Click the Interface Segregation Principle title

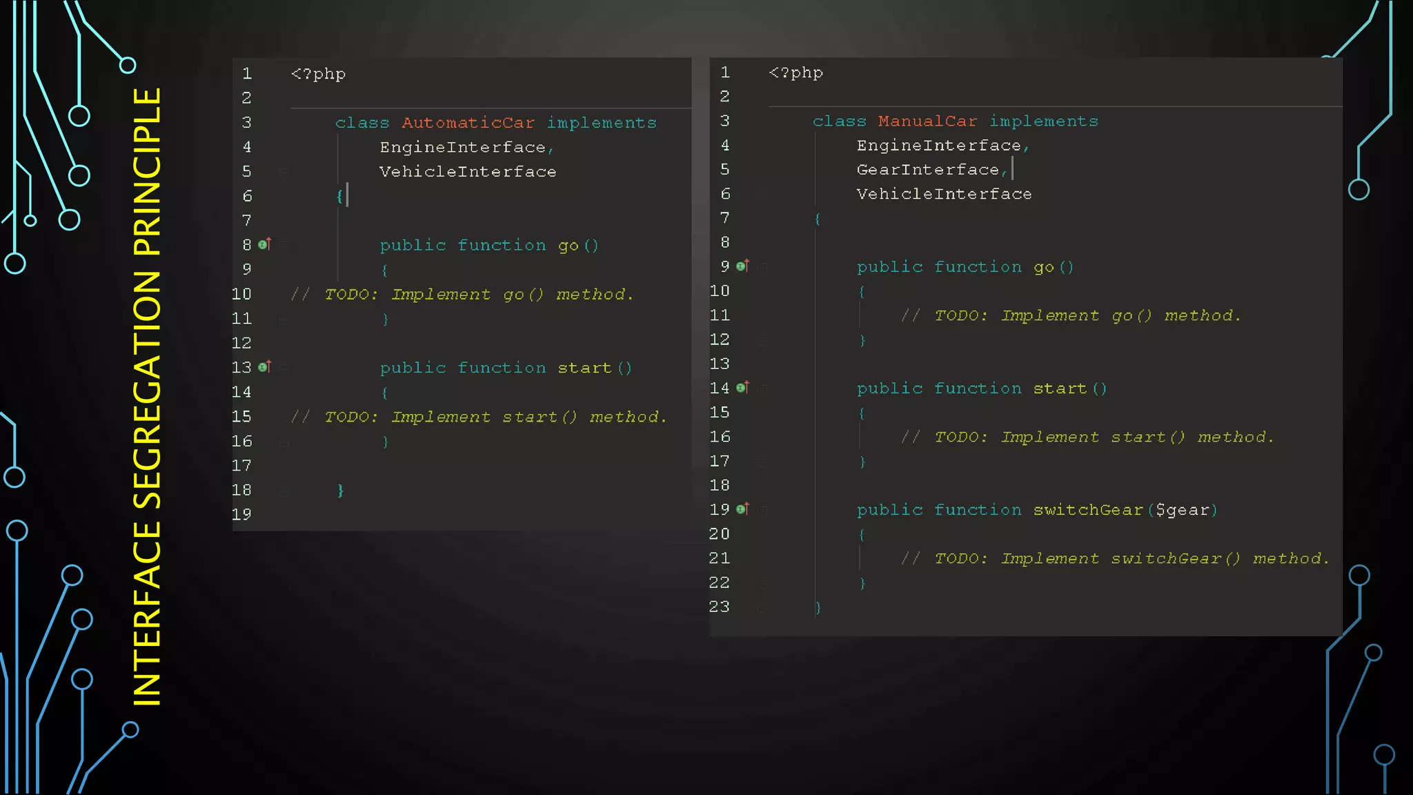tap(147, 397)
